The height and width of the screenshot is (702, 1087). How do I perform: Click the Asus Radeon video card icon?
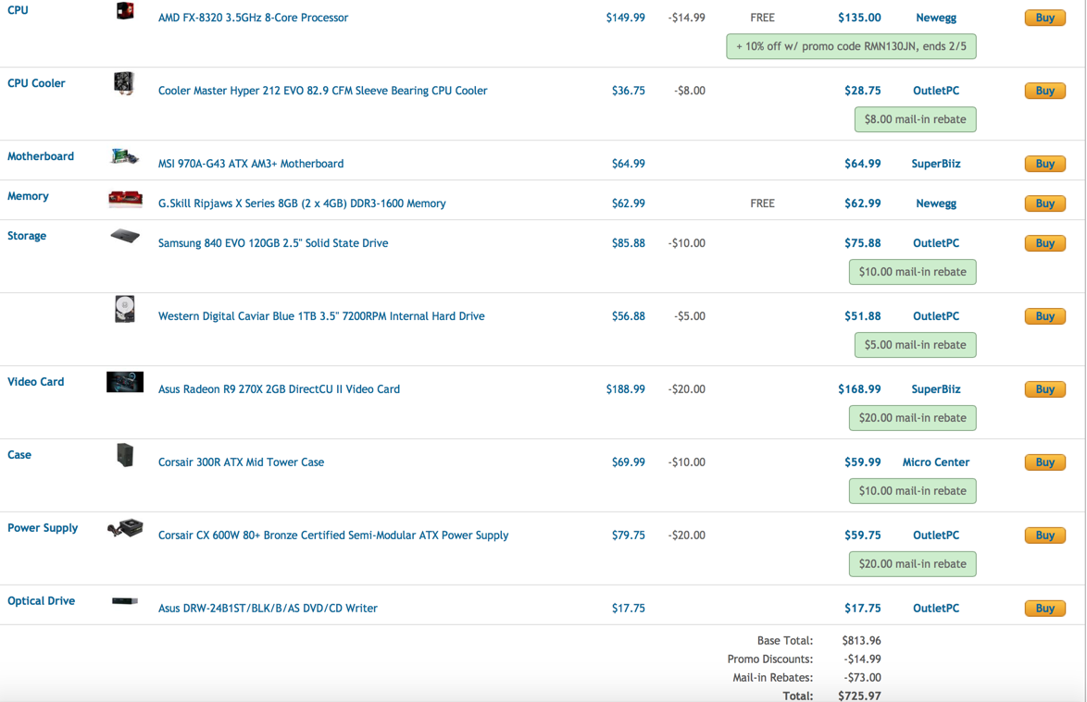pyautogui.click(x=125, y=382)
